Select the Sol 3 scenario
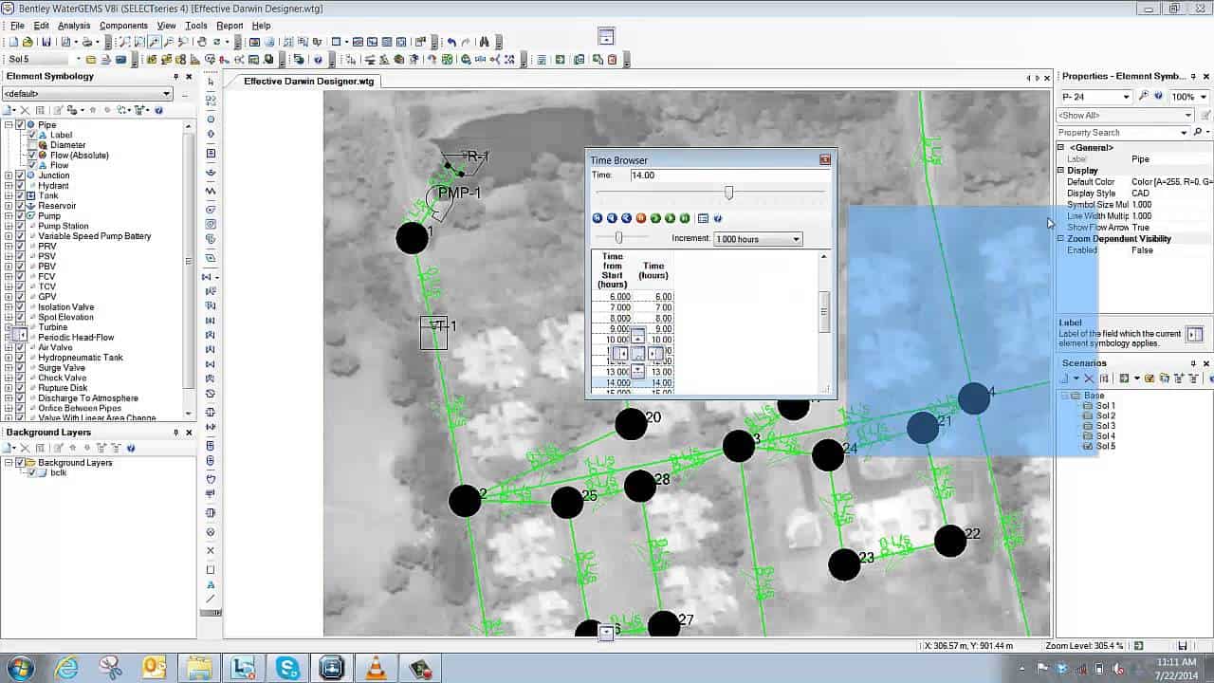This screenshot has width=1214, height=683. [x=1106, y=426]
